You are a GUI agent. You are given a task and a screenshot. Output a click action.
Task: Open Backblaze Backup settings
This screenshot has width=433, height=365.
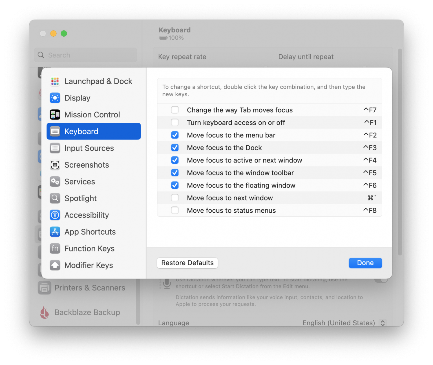[87, 312]
